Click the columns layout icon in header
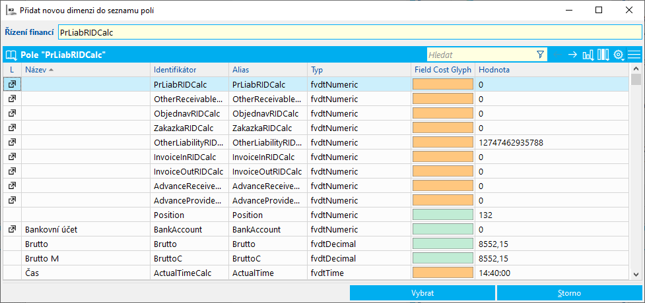 pos(603,55)
